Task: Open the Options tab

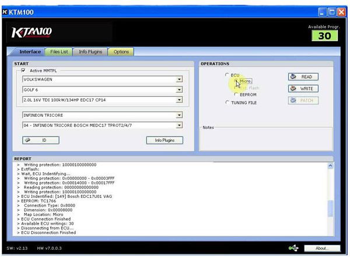Action: point(121,52)
